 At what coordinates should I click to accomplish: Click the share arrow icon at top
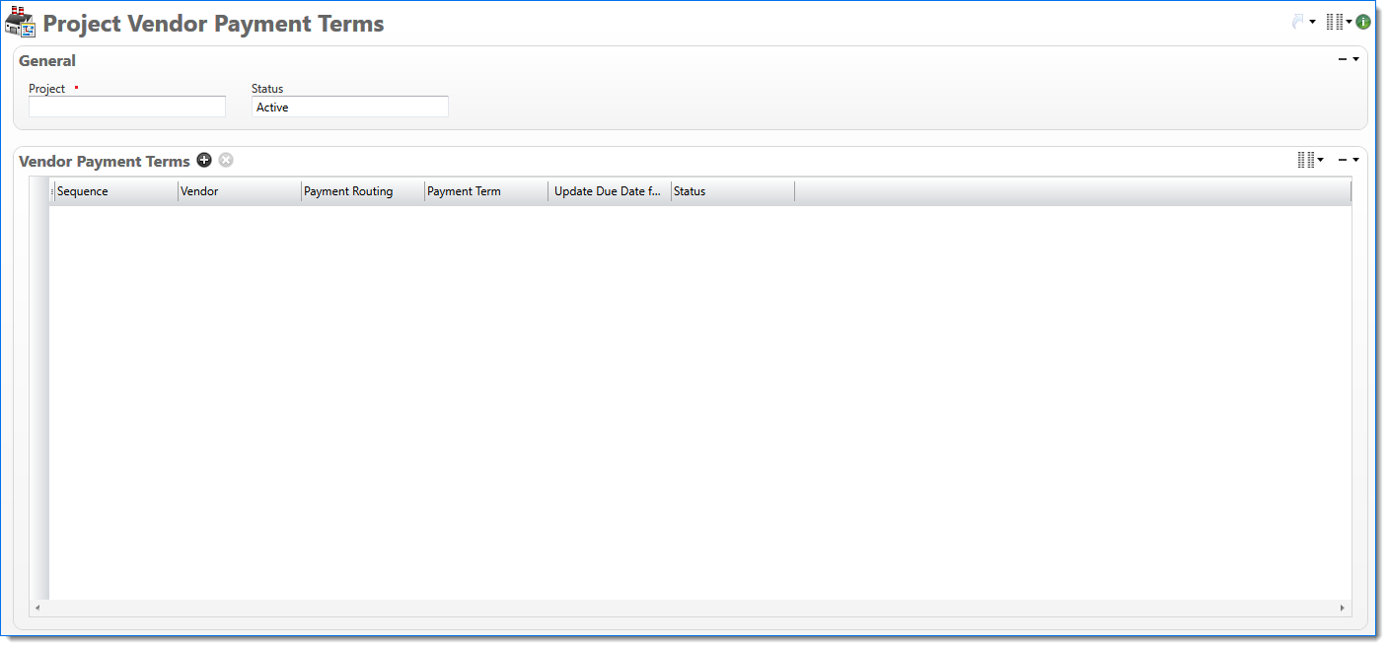click(x=1298, y=22)
